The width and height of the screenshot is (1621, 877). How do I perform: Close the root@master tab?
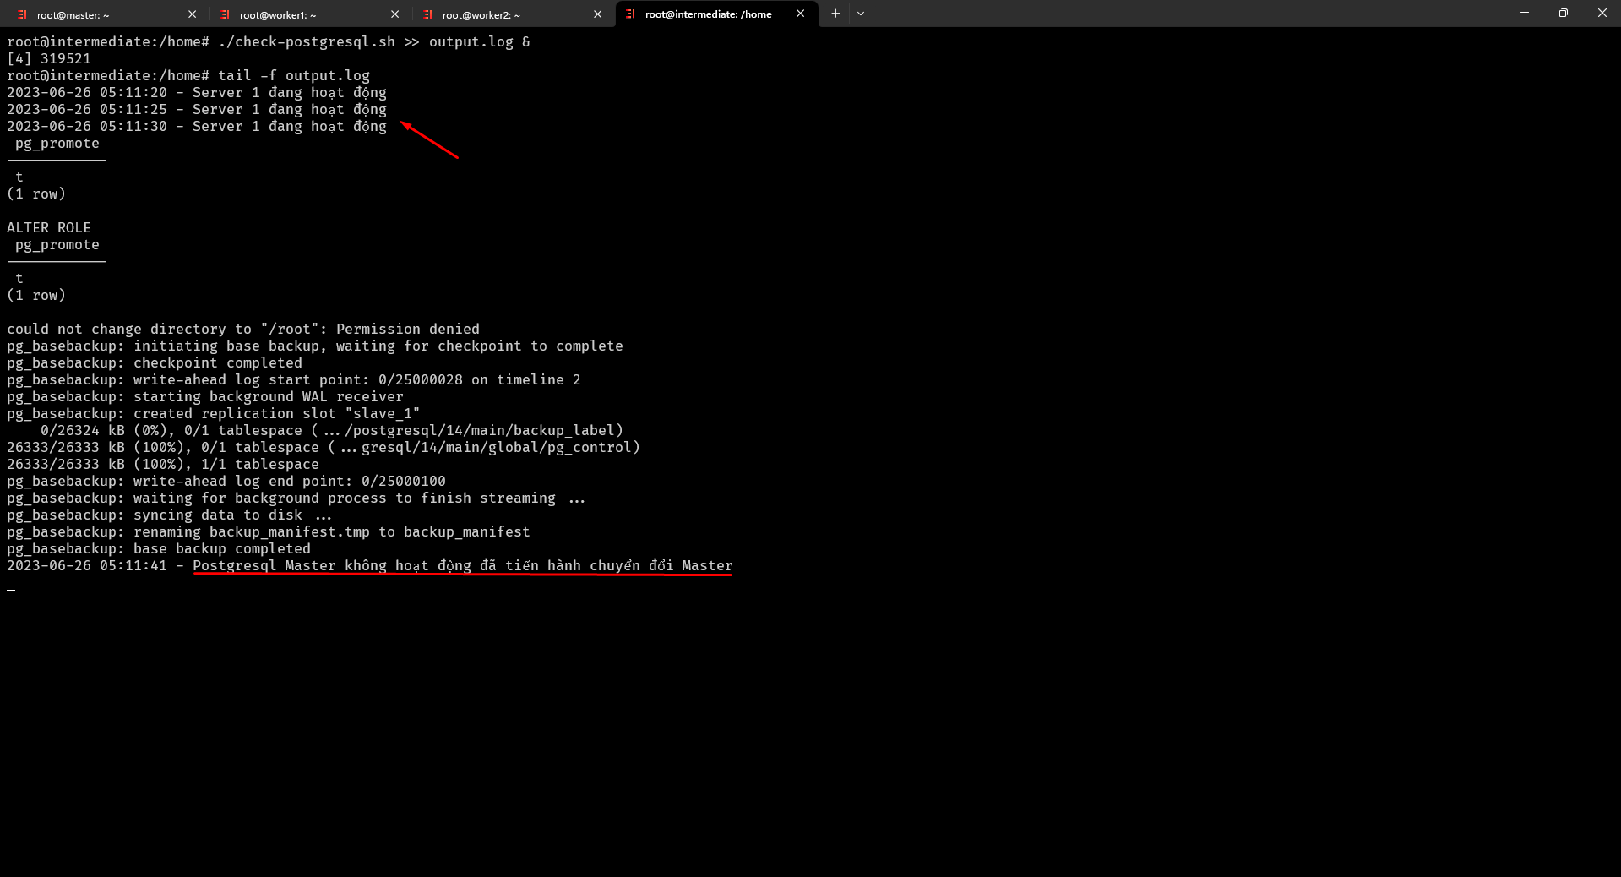click(x=192, y=14)
